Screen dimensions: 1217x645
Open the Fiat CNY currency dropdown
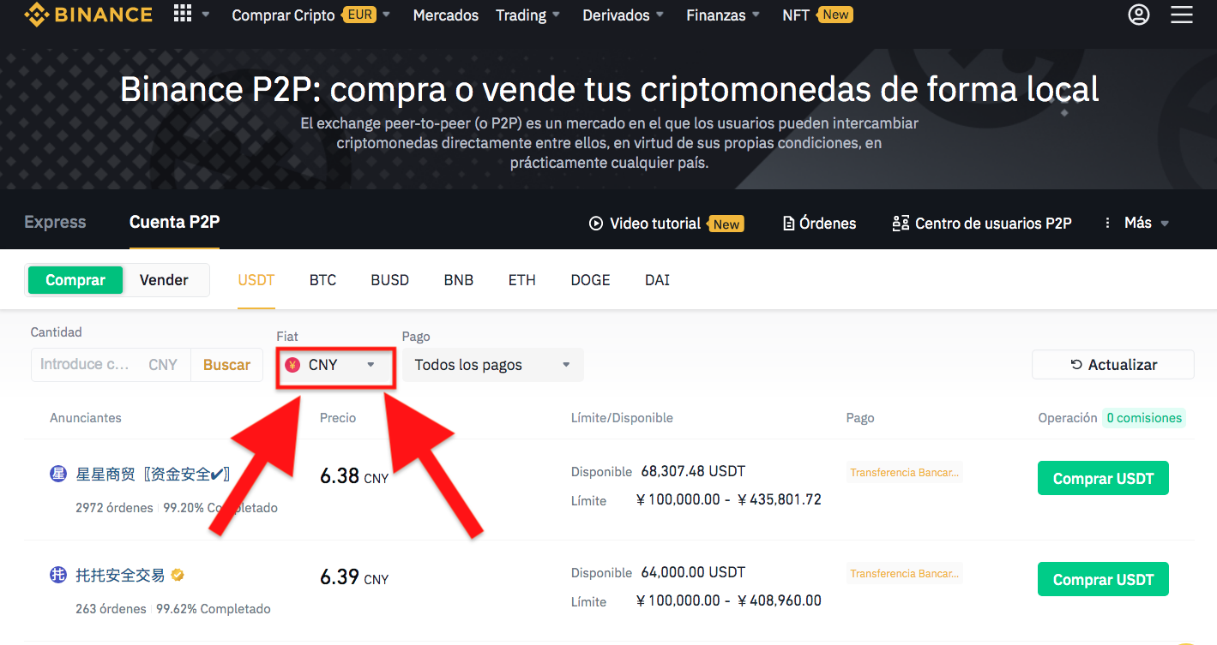335,365
